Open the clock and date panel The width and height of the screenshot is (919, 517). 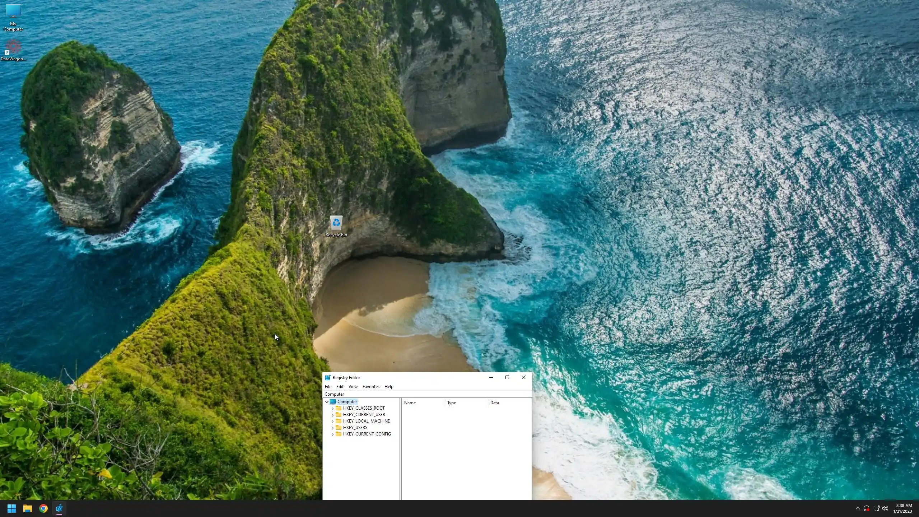tap(903, 508)
